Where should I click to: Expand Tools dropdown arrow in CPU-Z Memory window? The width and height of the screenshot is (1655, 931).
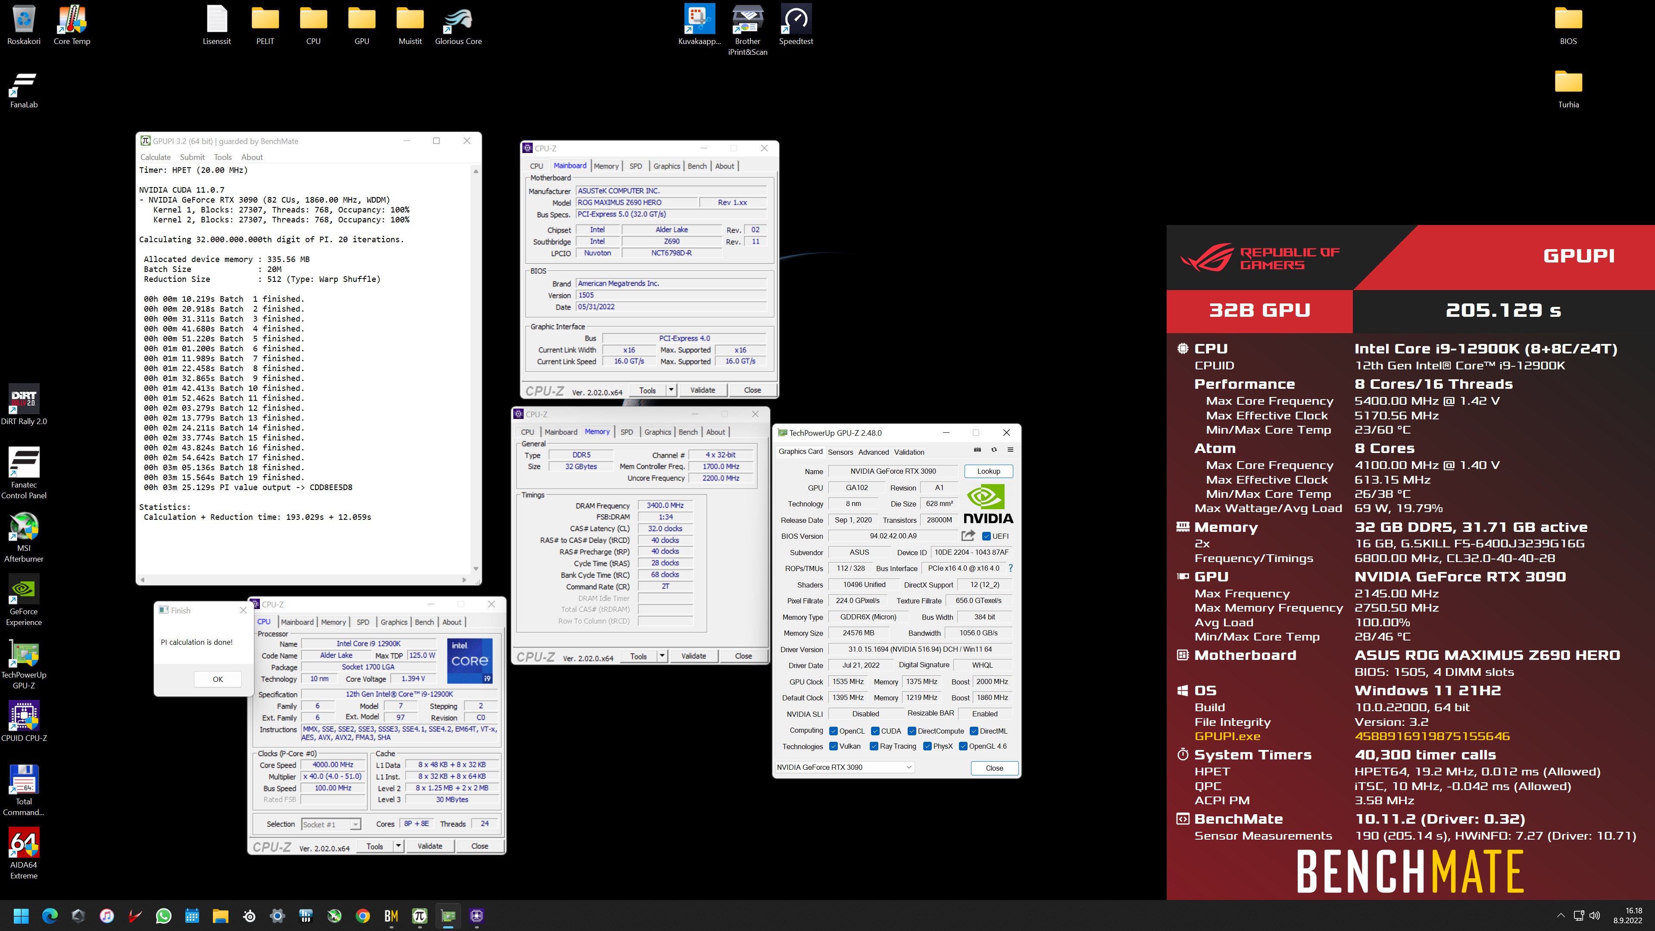(x=662, y=655)
